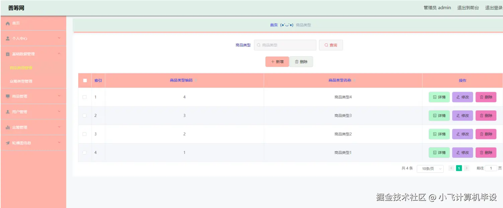Click the user icon beside 用户管理
Image resolution: width=503 pixels, height=208 pixels.
point(8,112)
